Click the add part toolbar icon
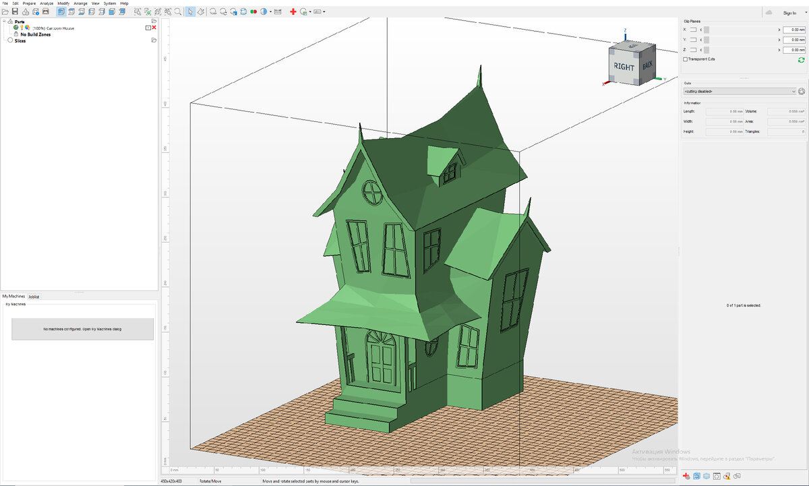The width and height of the screenshot is (809, 486). point(26,12)
